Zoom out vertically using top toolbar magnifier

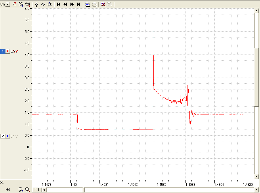pyautogui.click(x=21, y=4)
